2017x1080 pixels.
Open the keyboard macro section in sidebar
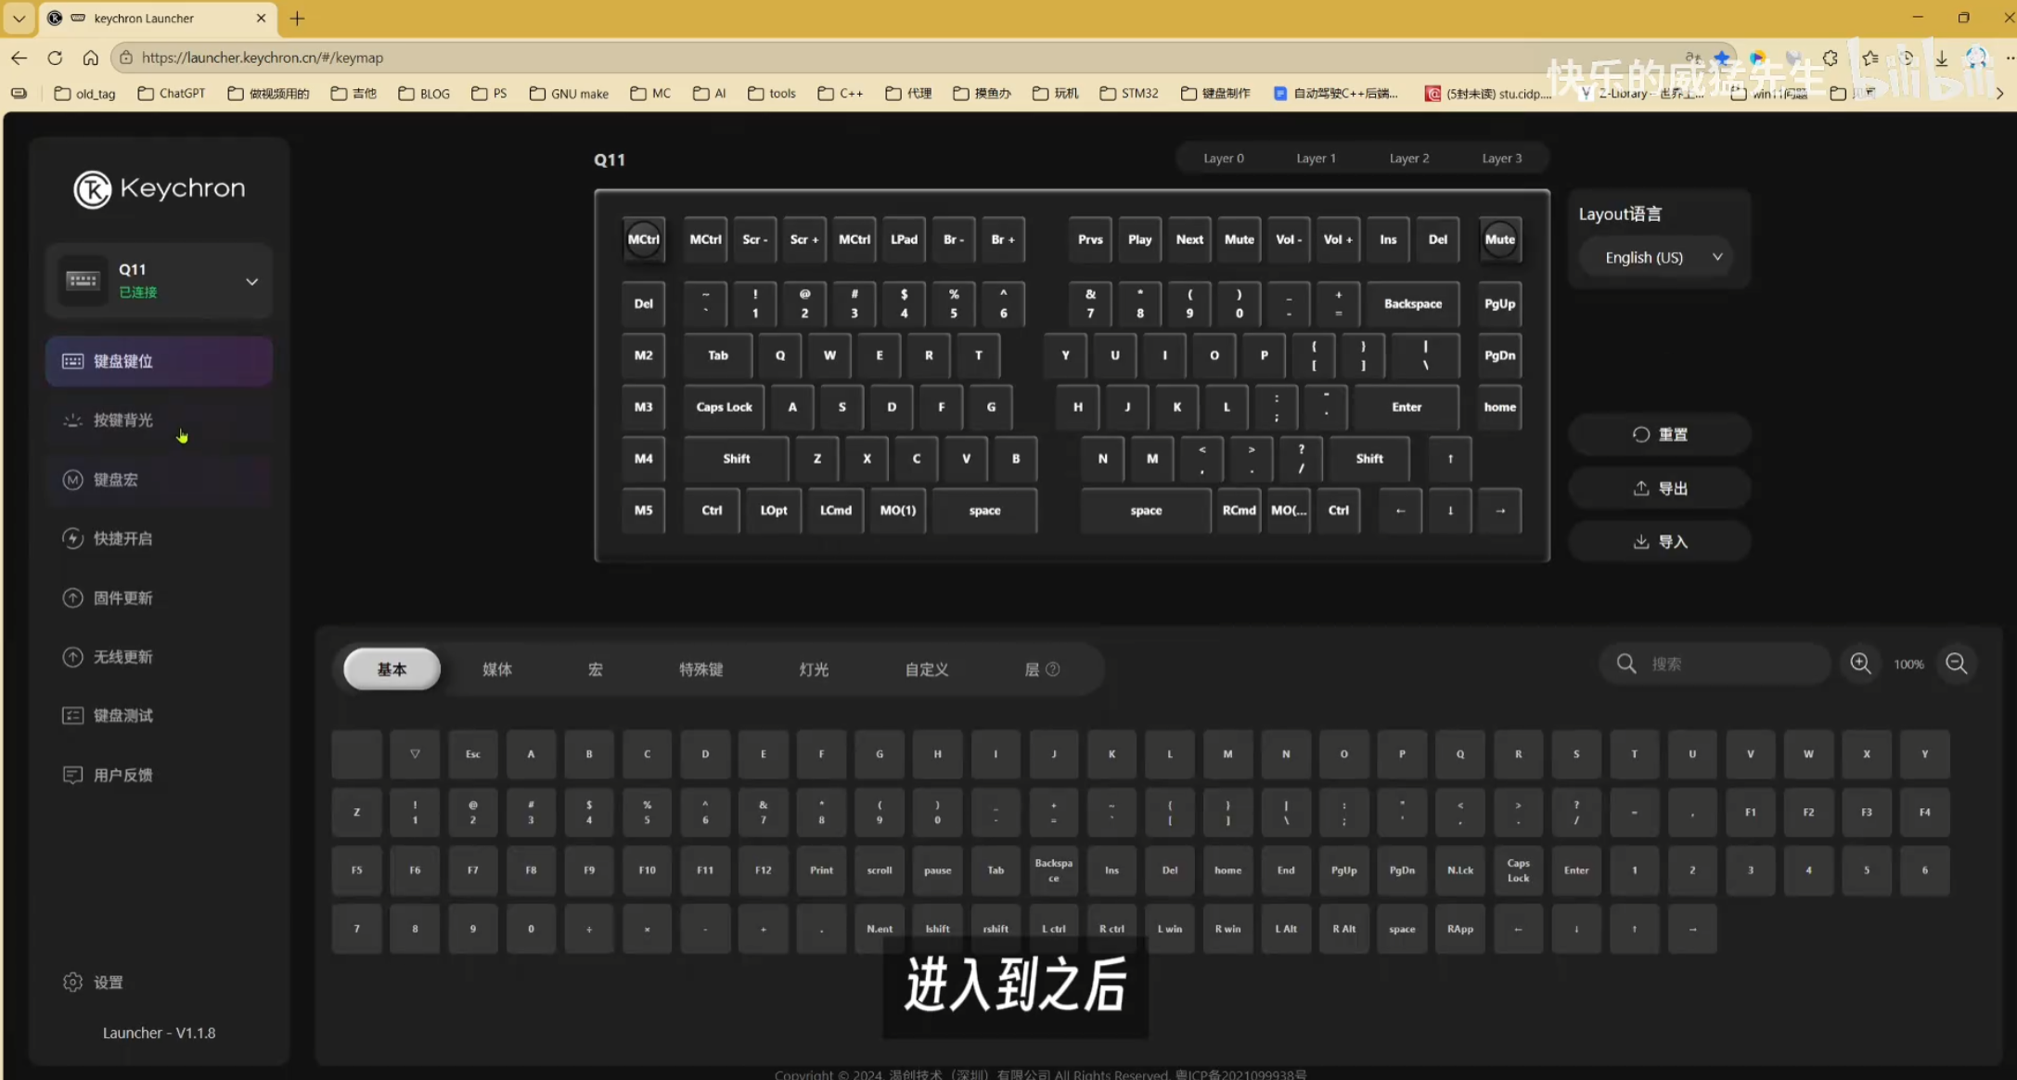pos(115,480)
